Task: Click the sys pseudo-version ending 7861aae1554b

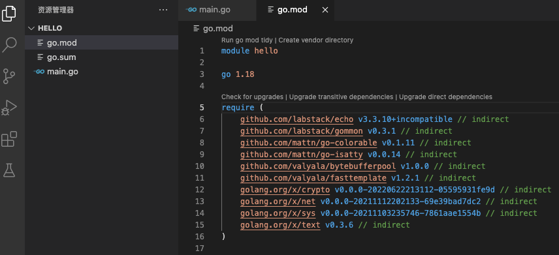Action: [400, 213]
